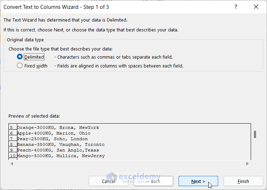Select the Apple-4000KG preview line
The height and width of the screenshot is (190, 267).
54,133
